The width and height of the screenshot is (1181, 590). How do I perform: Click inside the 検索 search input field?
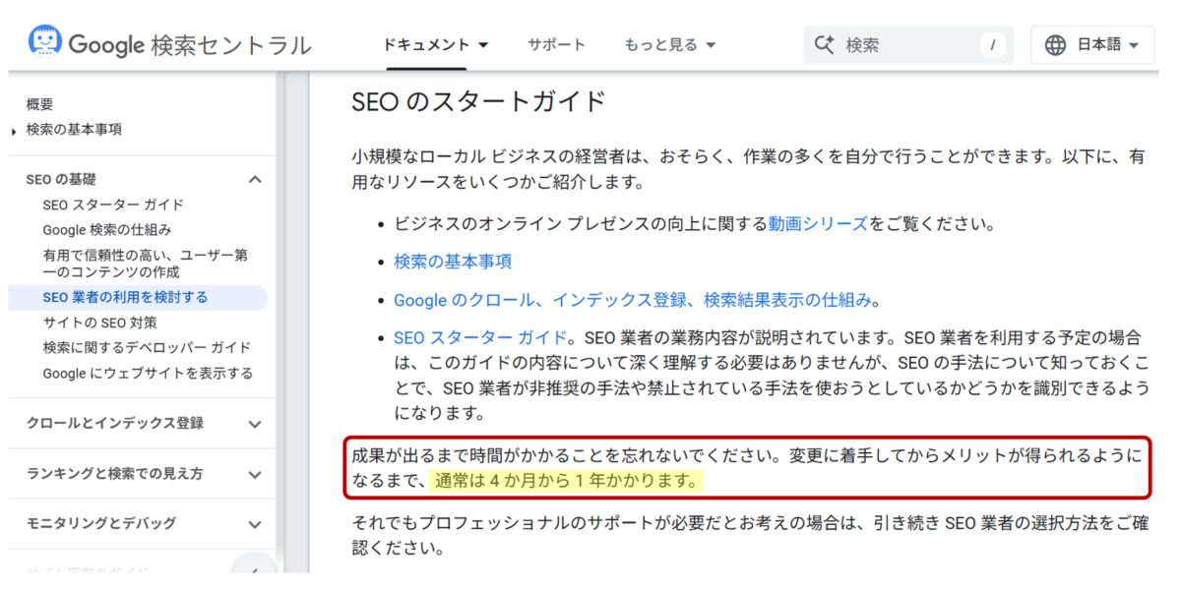pyautogui.click(x=905, y=44)
